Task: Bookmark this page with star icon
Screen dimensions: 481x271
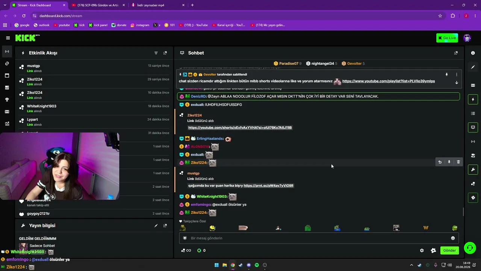Action: (440, 16)
